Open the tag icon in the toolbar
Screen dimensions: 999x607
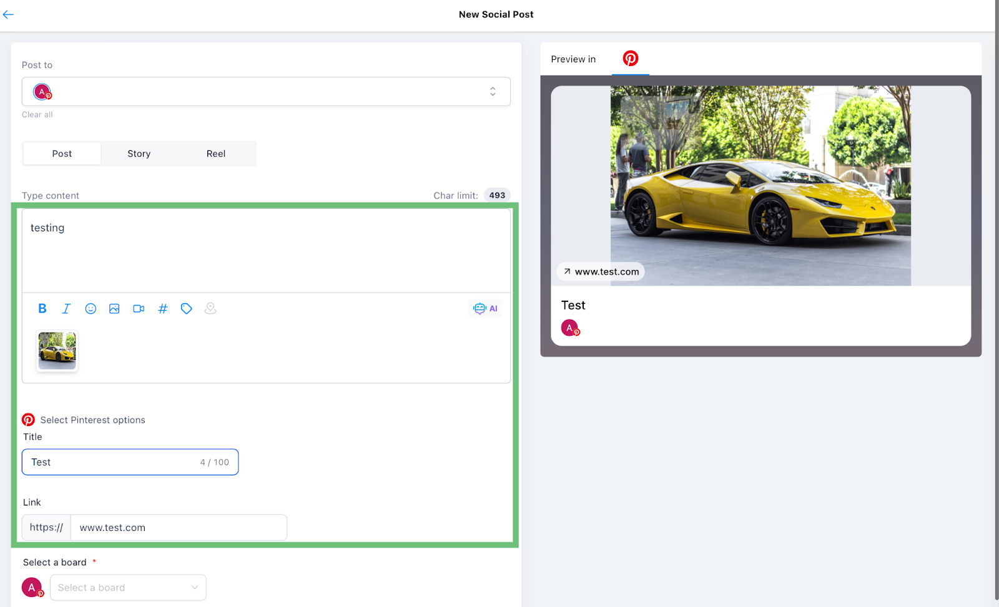point(186,308)
